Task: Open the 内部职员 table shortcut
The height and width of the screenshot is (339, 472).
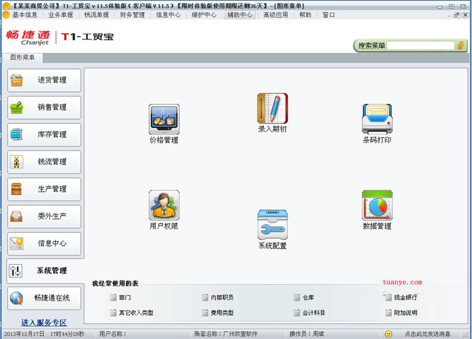Action: 218,297
